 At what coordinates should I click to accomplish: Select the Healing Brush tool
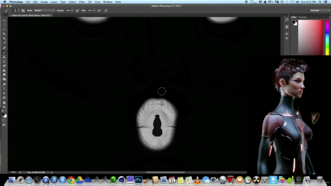(4, 48)
